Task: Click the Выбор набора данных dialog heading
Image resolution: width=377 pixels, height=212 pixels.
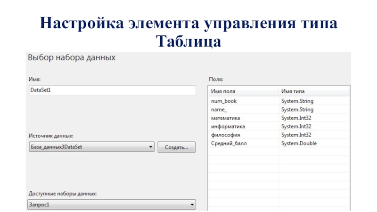Action: point(72,58)
